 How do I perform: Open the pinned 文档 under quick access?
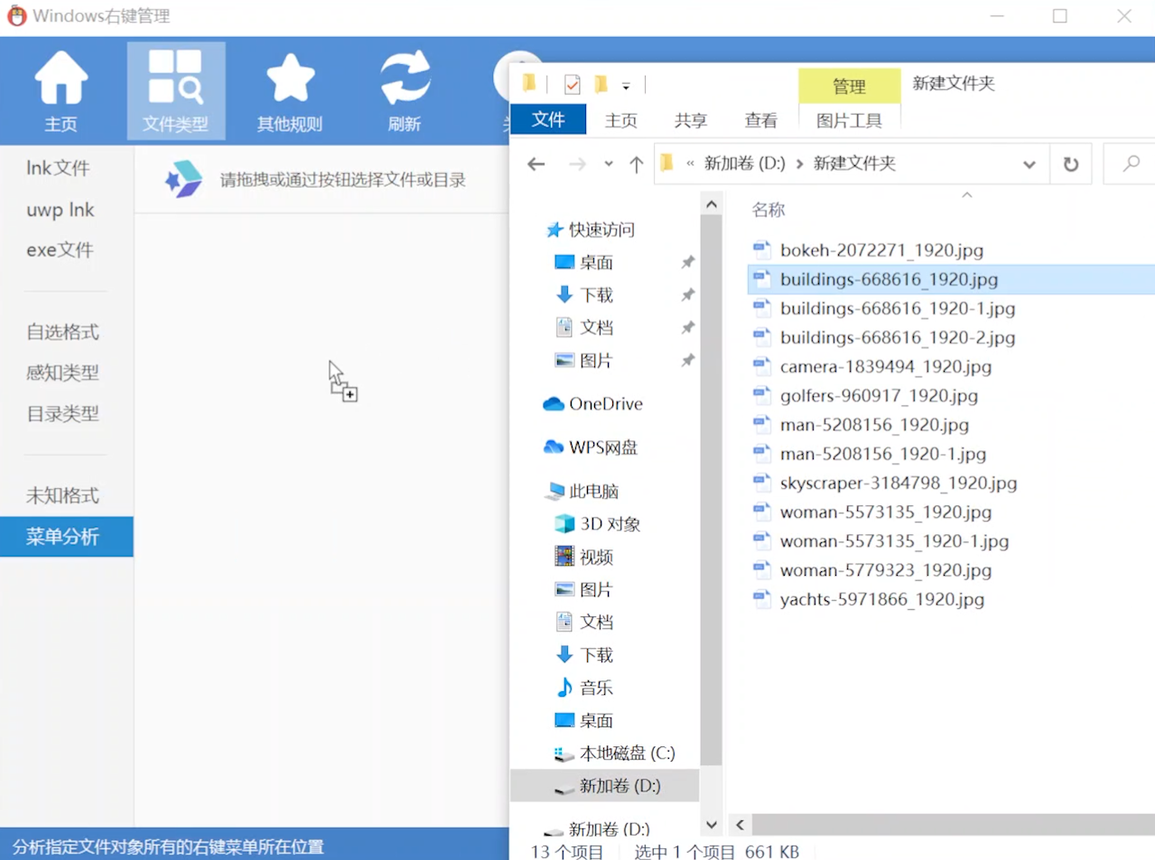583,327
